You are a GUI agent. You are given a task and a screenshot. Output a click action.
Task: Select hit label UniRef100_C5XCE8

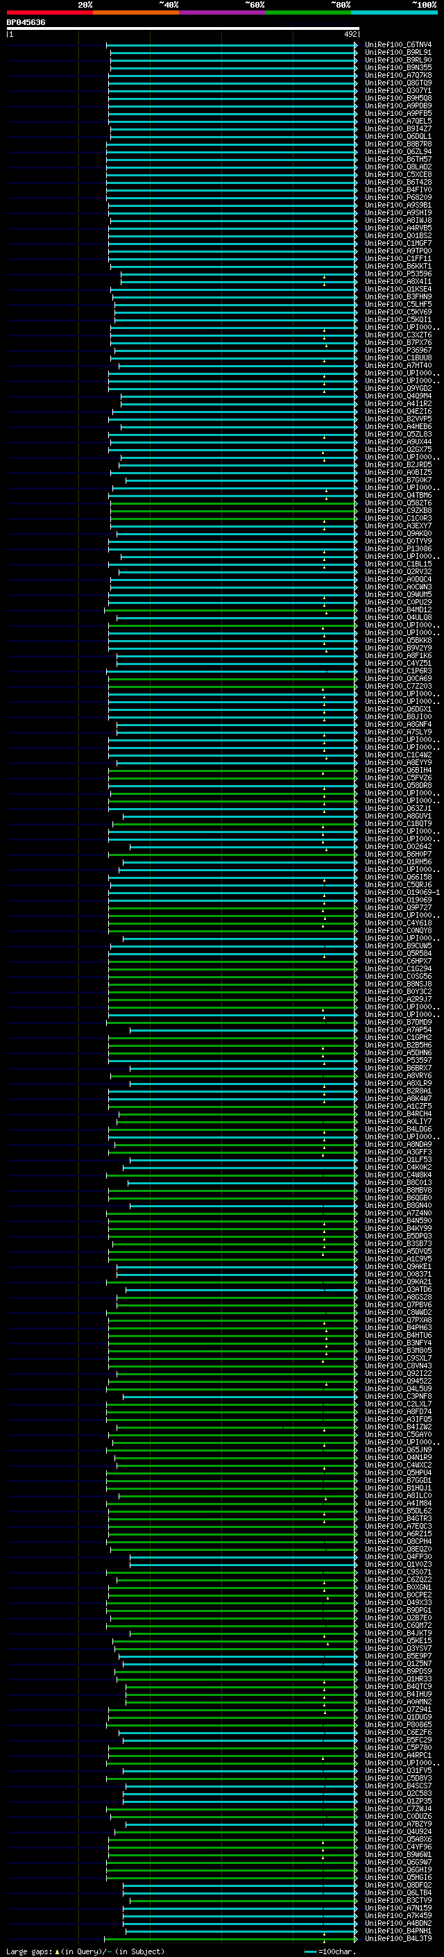pyautogui.click(x=398, y=175)
